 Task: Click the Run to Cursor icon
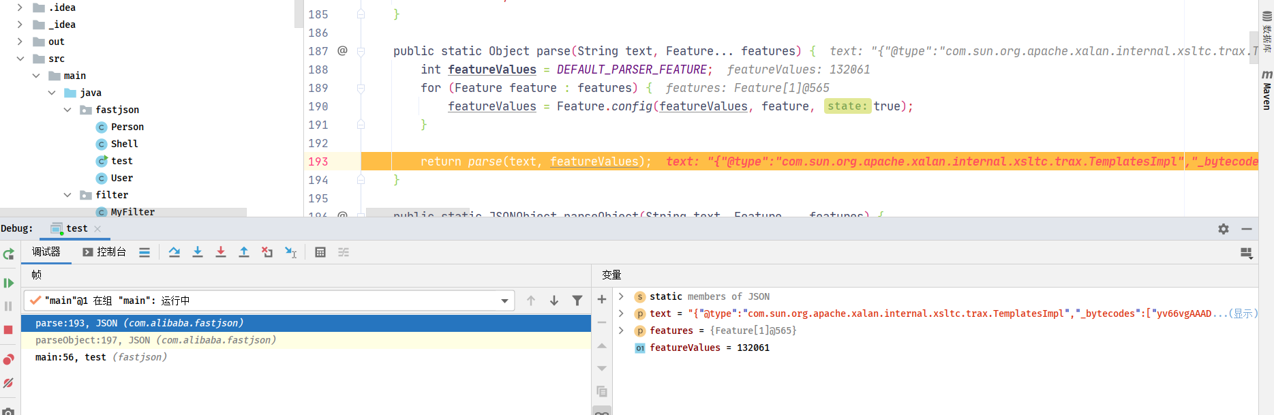coord(290,252)
